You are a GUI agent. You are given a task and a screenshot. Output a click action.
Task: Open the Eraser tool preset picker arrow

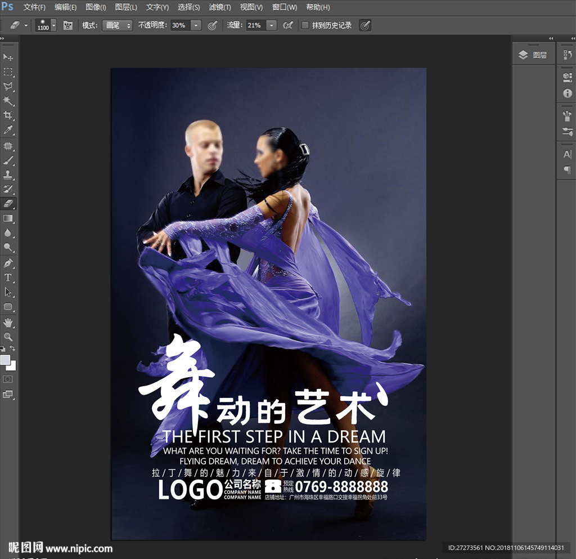pos(26,25)
